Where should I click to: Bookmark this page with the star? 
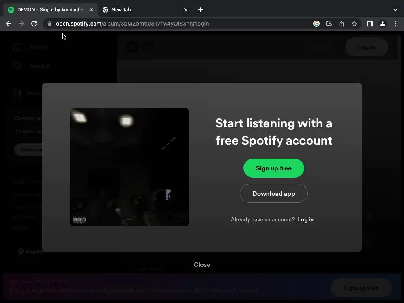coord(354,24)
